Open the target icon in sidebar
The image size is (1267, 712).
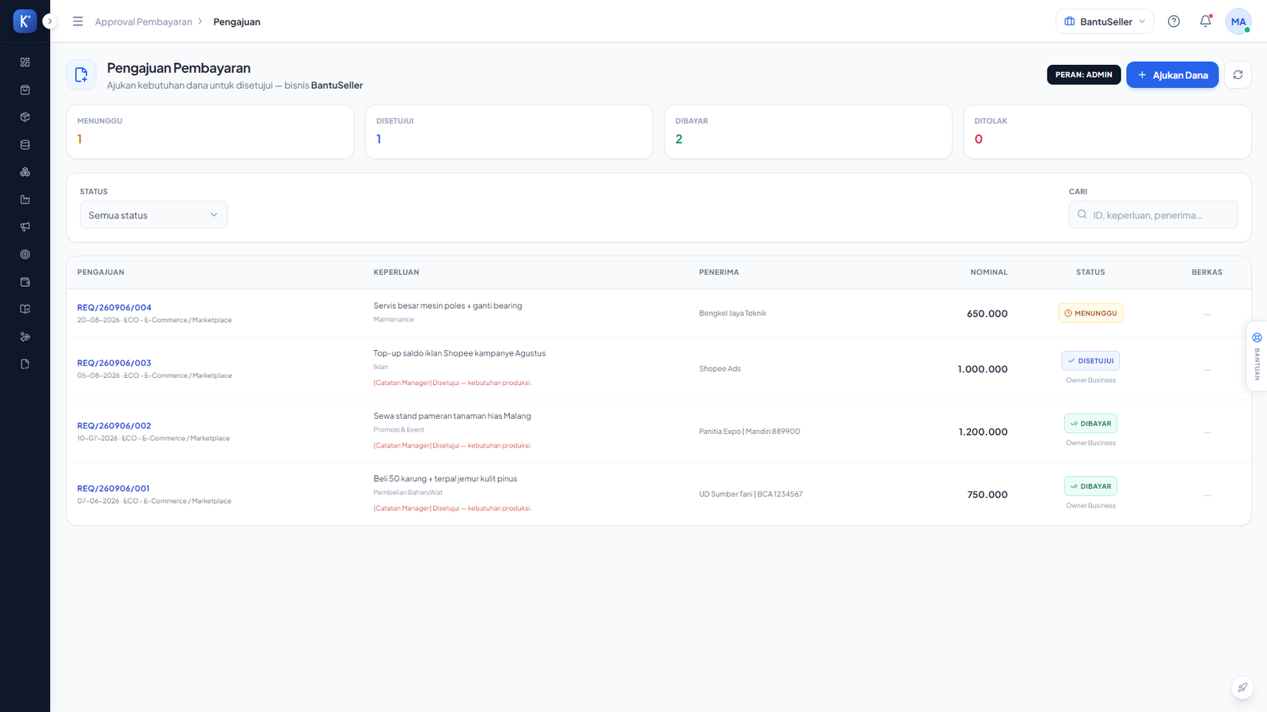(x=25, y=254)
